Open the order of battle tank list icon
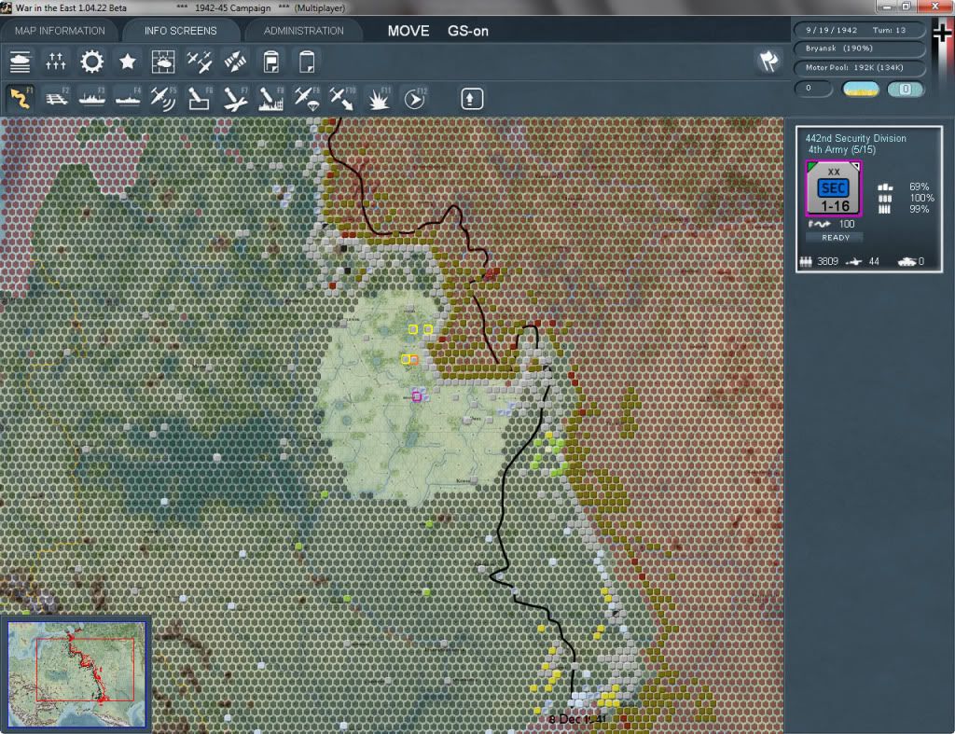This screenshot has width=955, height=734. tap(21, 62)
